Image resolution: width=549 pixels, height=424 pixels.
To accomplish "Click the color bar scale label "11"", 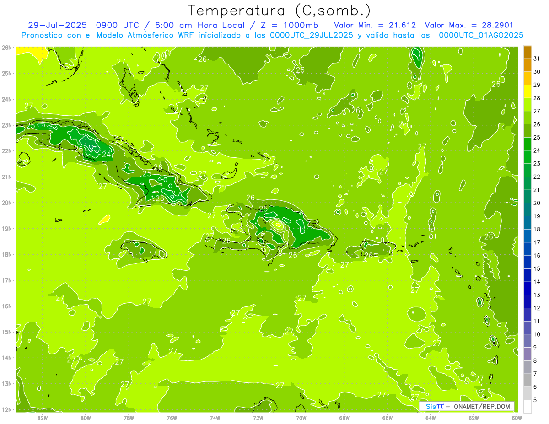I will click(537, 322).
